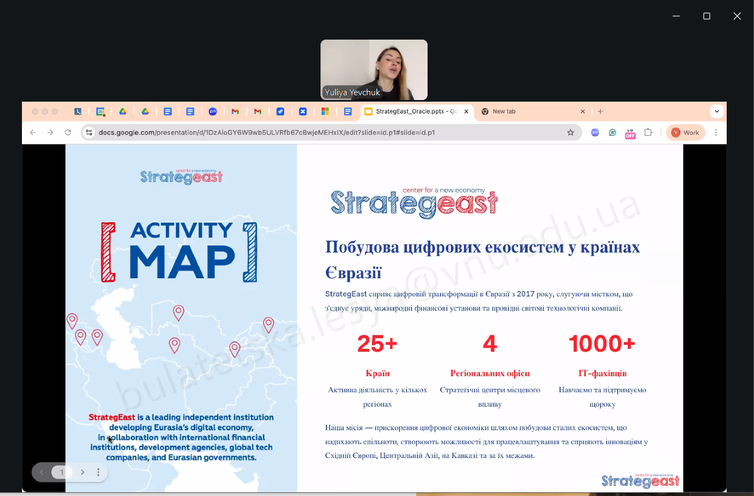Image resolution: width=754 pixels, height=496 pixels.
Task: Select Yuliya Yevchuk's video thumbnail
Action: (x=374, y=70)
